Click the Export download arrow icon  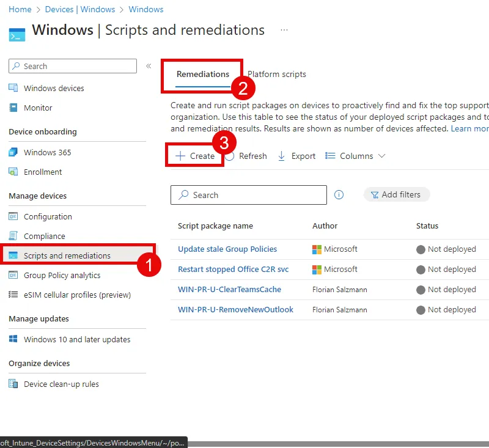tap(281, 156)
